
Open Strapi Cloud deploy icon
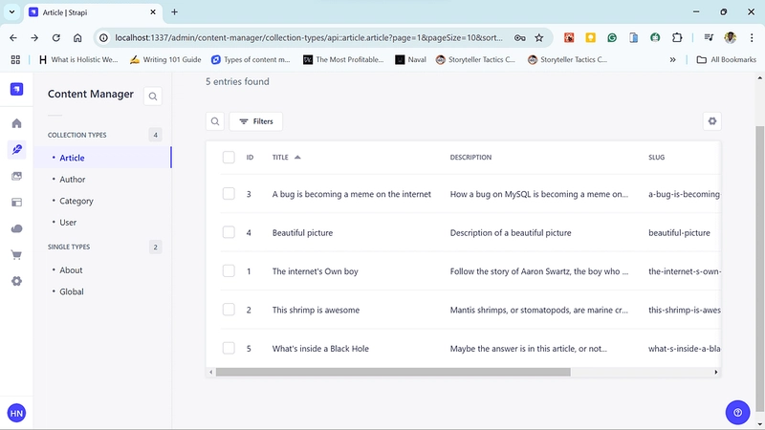(16, 228)
